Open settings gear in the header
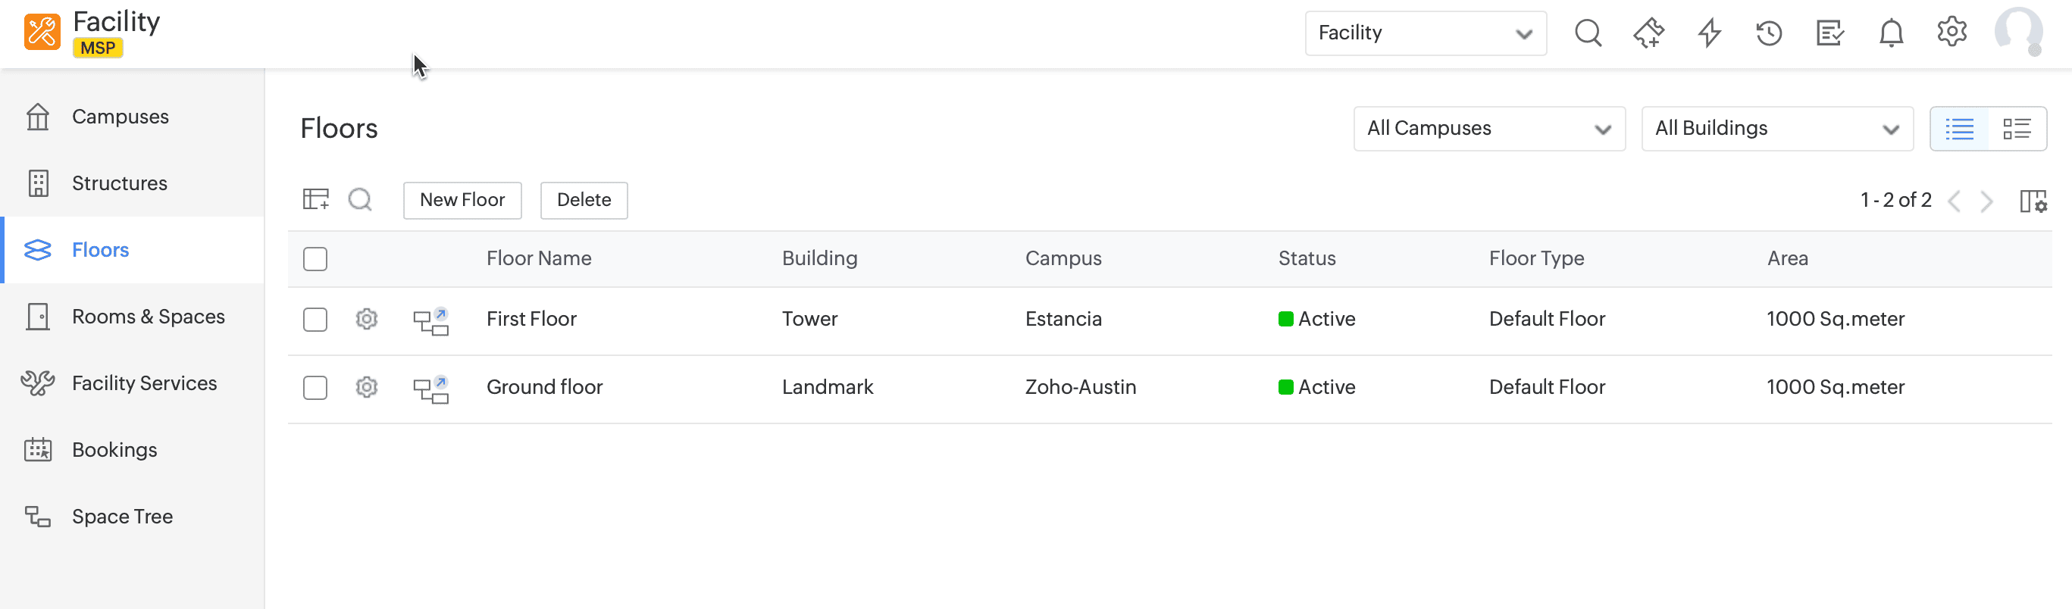The height and width of the screenshot is (609, 2072). (x=1951, y=33)
